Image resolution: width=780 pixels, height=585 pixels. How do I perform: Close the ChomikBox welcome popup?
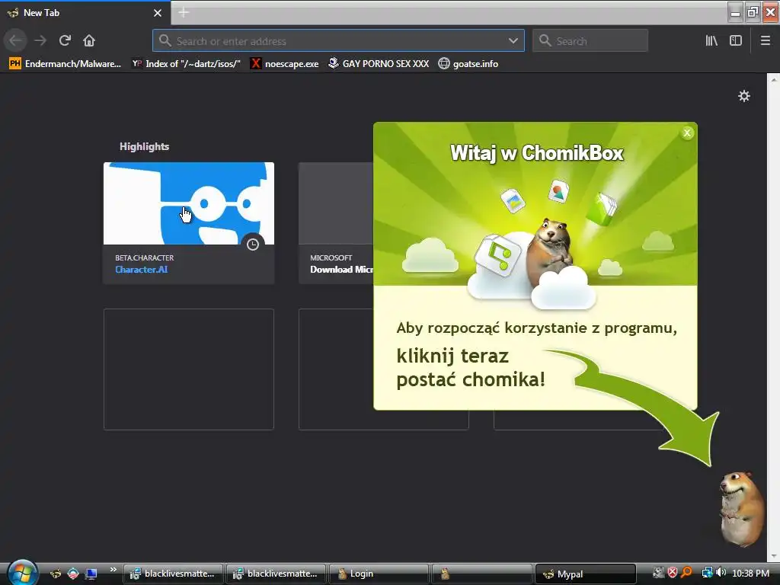point(687,133)
